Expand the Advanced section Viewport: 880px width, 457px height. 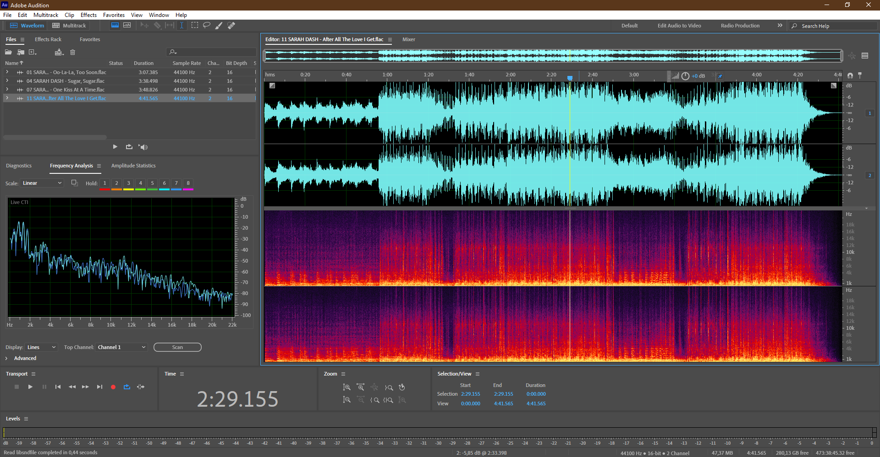point(6,358)
